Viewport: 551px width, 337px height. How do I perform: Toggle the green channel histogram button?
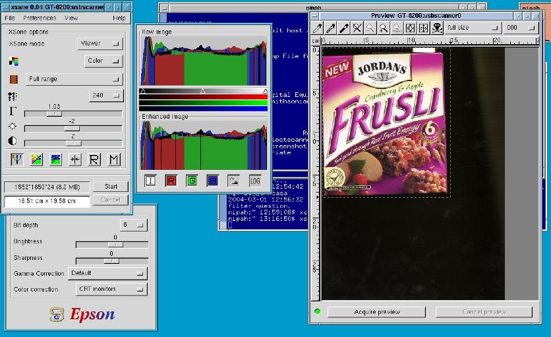click(192, 180)
